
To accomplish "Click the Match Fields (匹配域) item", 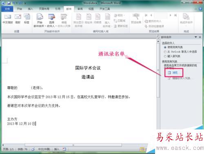I will pos(120,20).
